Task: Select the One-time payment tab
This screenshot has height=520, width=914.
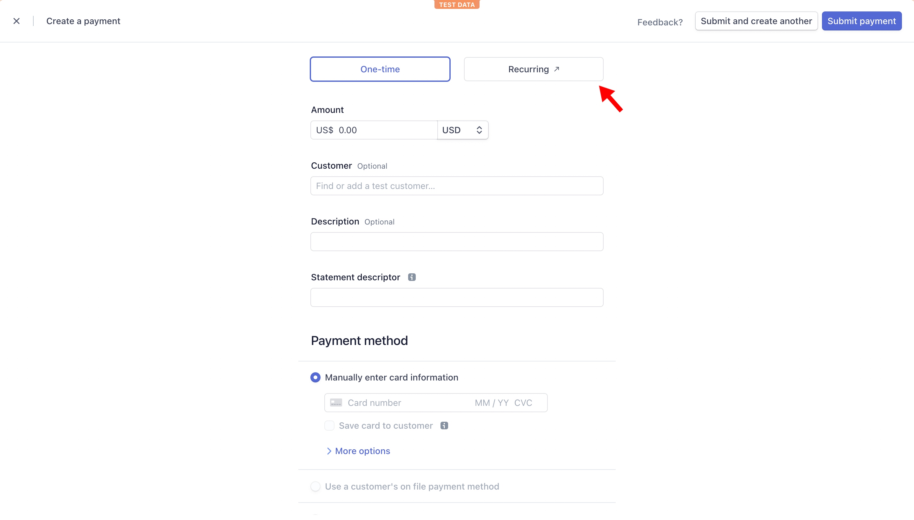Action: click(380, 69)
